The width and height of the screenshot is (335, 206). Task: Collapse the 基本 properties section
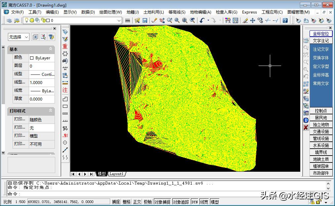tap(51, 49)
